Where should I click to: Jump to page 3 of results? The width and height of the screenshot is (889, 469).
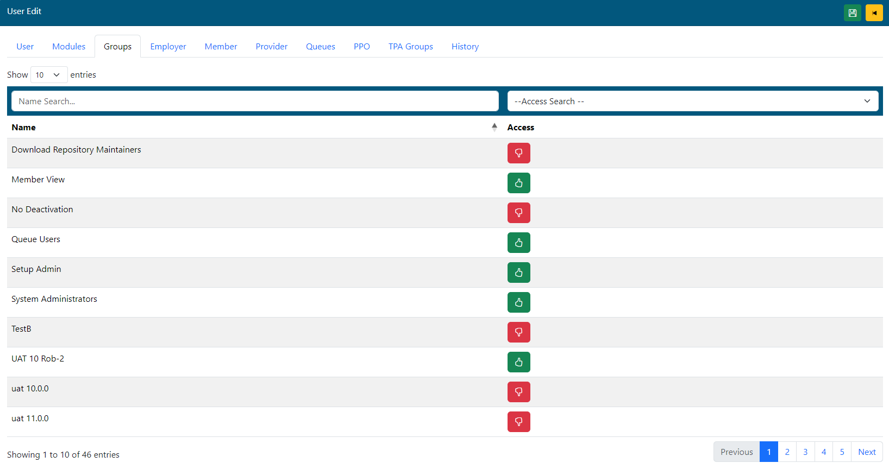click(x=805, y=452)
